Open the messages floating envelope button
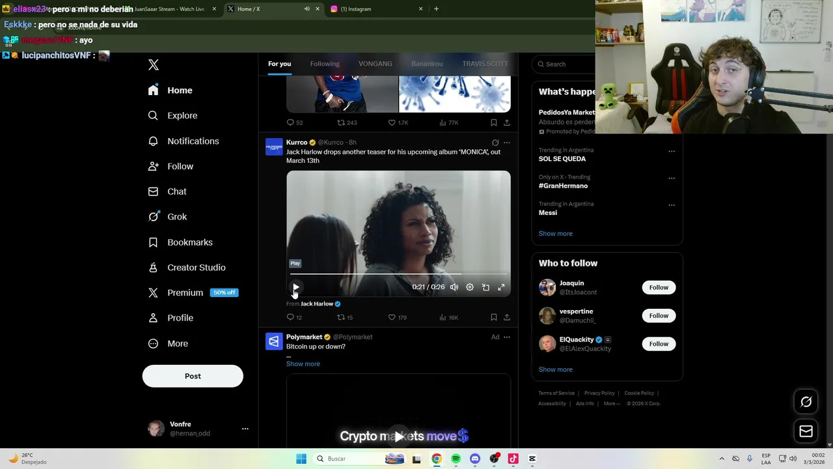Viewport: 833px width, 469px height. pyautogui.click(x=806, y=431)
